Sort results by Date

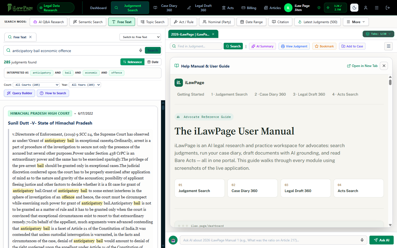153,62
